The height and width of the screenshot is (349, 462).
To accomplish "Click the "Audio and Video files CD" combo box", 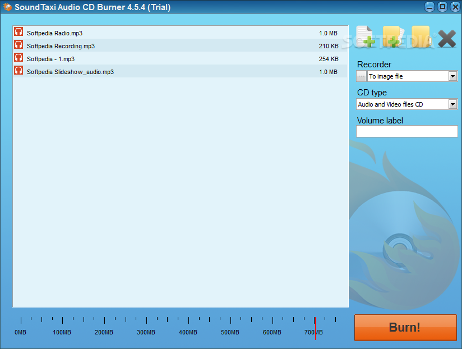I will 406,104.
